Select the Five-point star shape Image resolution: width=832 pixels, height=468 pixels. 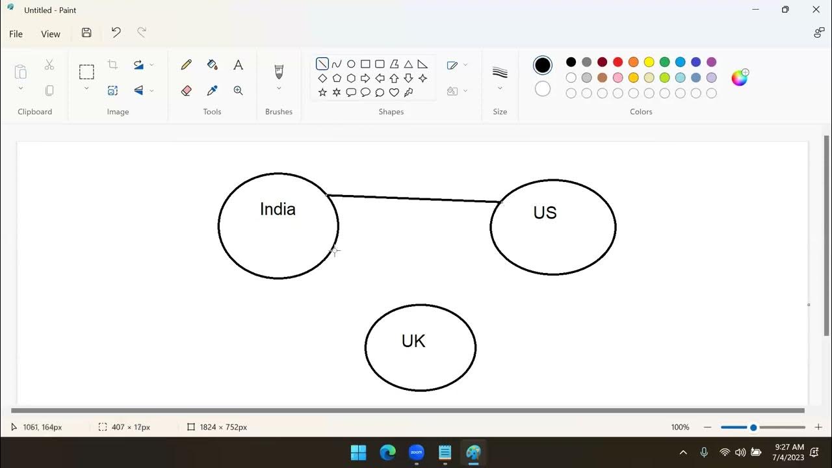(x=322, y=92)
